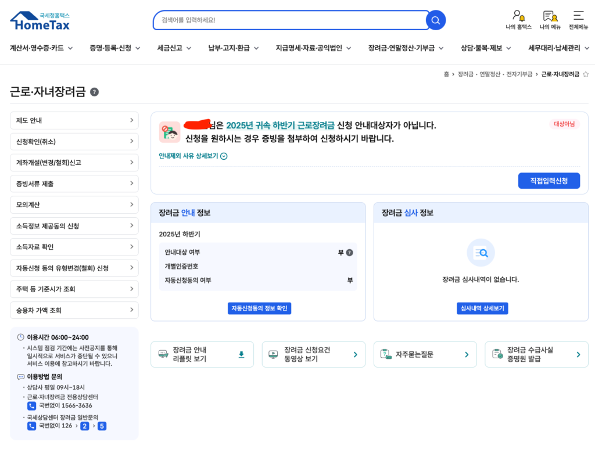Click the 직접입력신청 button
This screenshot has height=457, width=595.
(x=549, y=181)
